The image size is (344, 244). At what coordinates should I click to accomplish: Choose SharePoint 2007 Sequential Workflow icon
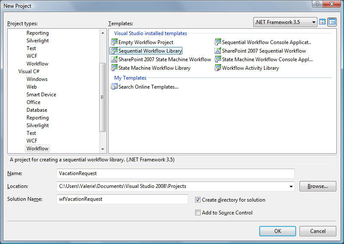[218, 51]
